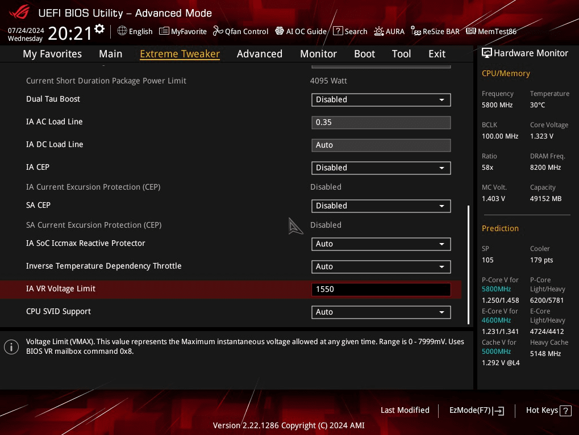579x435 pixels.
Task: Open IA SoC Iccmax Reactive Protector dropdown
Action: pos(381,244)
